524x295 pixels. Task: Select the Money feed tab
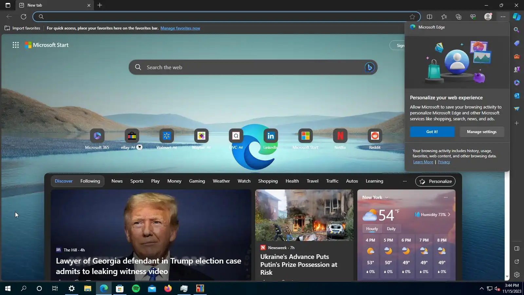point(174,181)
